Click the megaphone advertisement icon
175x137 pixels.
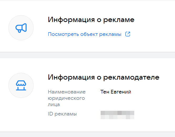coord(21,28)
